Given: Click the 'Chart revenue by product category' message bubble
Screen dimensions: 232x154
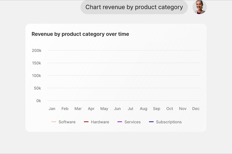Looking at the screenshot, I should [134, 7].
